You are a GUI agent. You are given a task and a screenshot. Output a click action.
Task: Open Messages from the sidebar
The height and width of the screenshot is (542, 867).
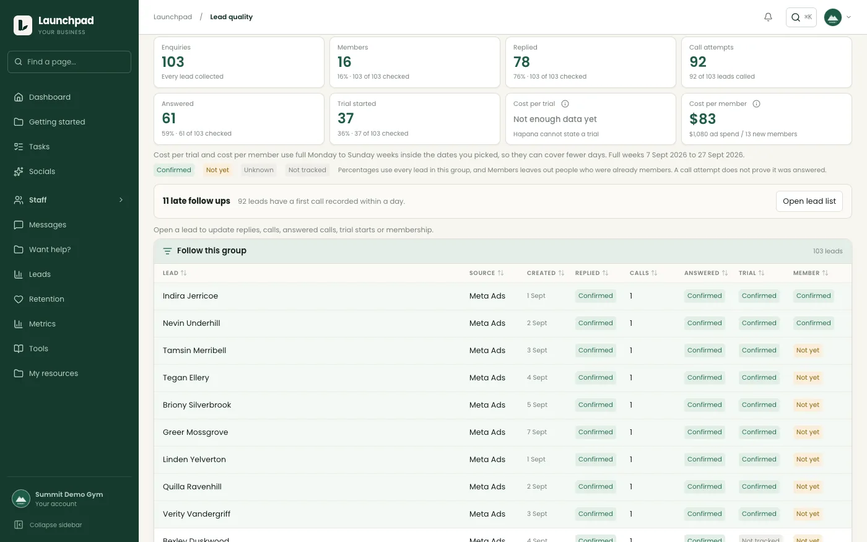point(69,225)
